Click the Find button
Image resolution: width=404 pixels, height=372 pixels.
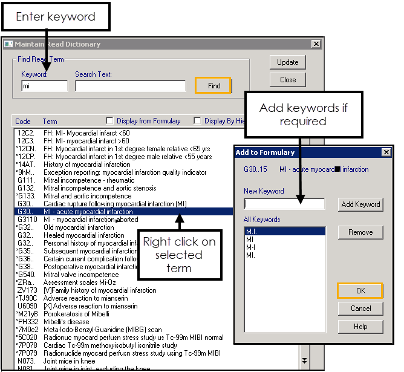tap(213, 86)
